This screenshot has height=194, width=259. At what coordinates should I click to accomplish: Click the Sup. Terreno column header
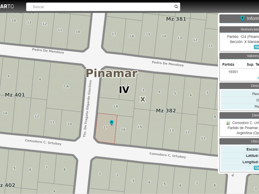coord(253,64)
